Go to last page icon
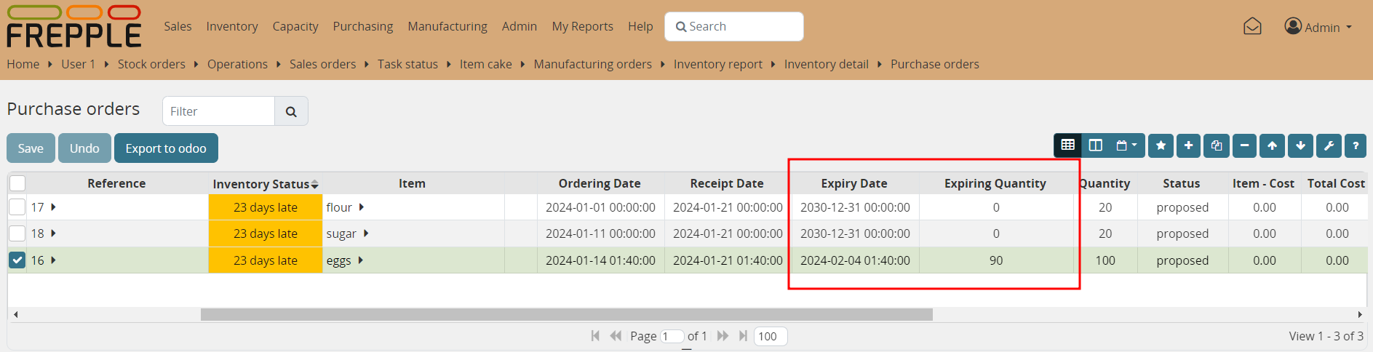This screenshot has height=352, width=1373. point(743,335)
